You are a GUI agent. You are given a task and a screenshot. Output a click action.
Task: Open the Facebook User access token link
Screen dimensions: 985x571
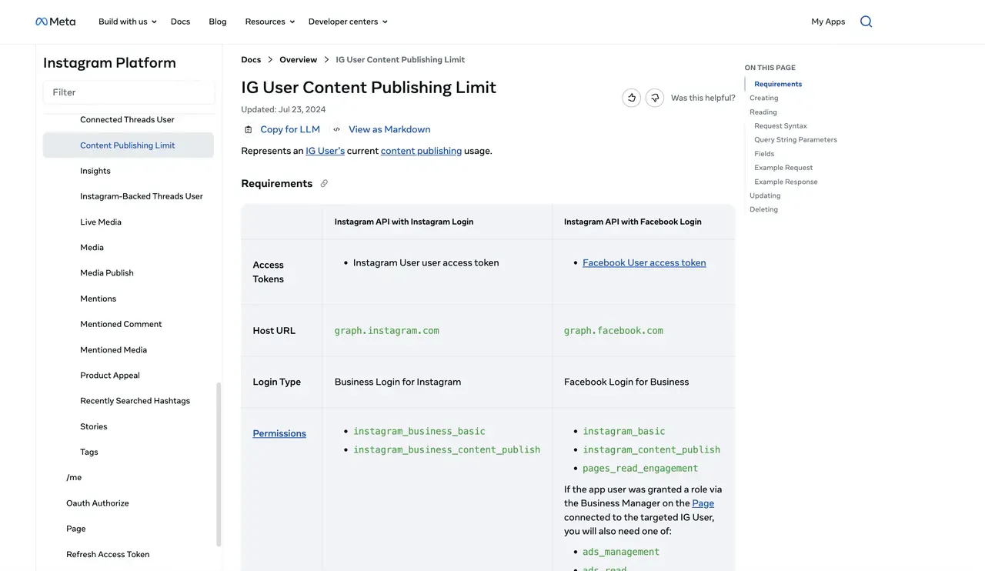click(644, 262)
